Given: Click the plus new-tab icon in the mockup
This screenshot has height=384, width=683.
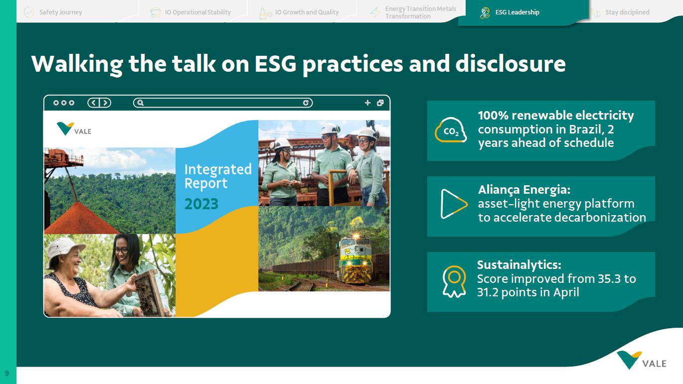Looking at the screenshot, I should 368,103.
